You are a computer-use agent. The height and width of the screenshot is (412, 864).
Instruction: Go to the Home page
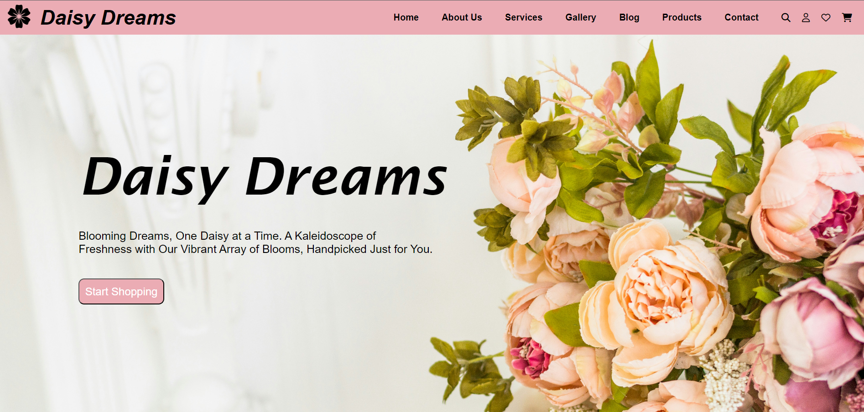[x=406, y=18]
